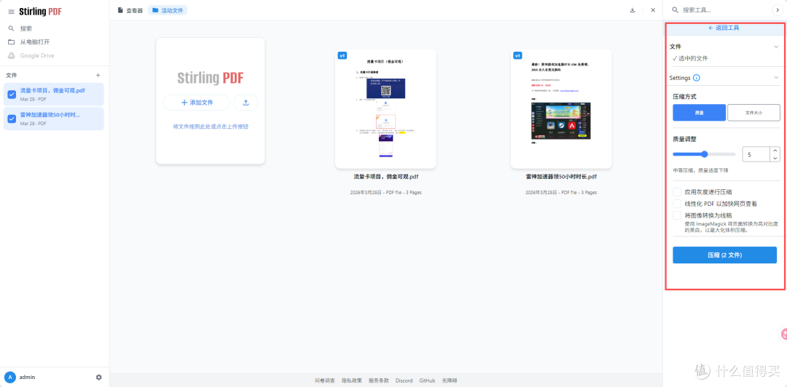Collapse the Settings section chevron

tap(776, 78)
